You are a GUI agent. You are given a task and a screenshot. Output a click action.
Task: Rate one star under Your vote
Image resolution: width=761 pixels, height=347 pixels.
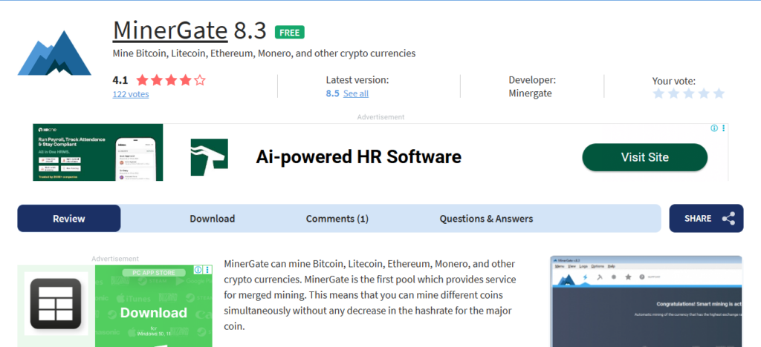tap(658, 93)
